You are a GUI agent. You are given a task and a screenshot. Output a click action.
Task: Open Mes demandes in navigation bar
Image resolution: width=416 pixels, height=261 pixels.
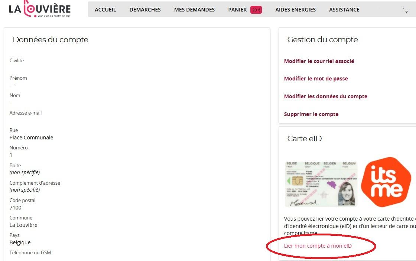pos(194,10)
